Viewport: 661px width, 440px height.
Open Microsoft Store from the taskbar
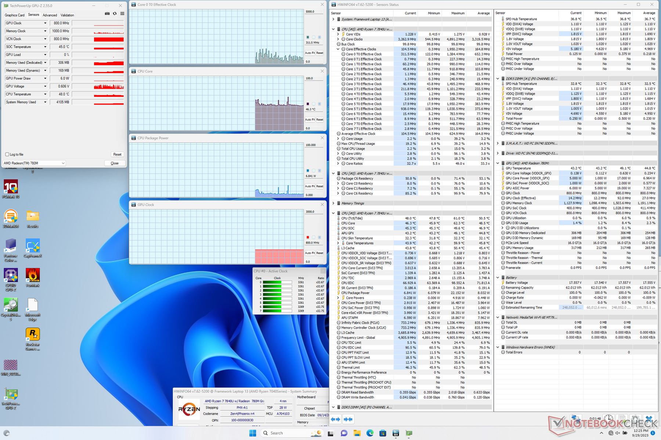[x=383, y=433]
